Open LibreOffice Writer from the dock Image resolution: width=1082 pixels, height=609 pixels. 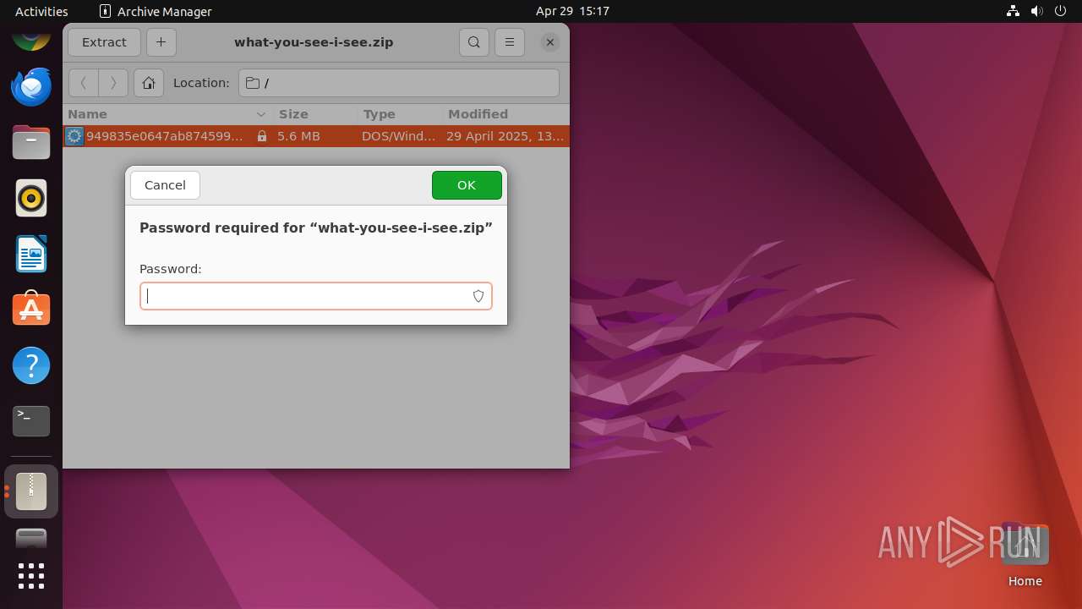pyautogui.click(x=31, y=254)
